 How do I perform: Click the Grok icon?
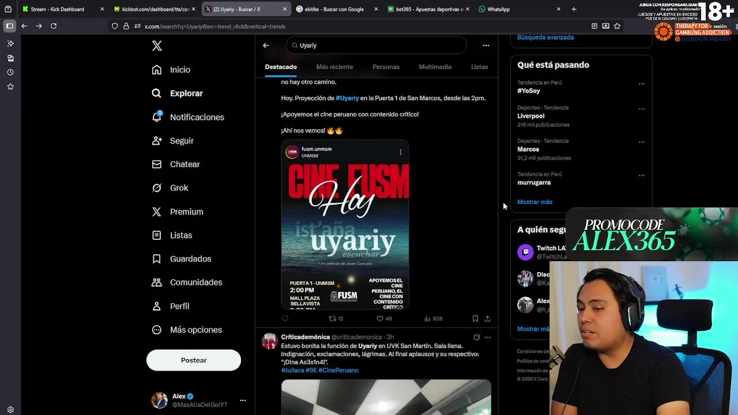click(157, 188)
